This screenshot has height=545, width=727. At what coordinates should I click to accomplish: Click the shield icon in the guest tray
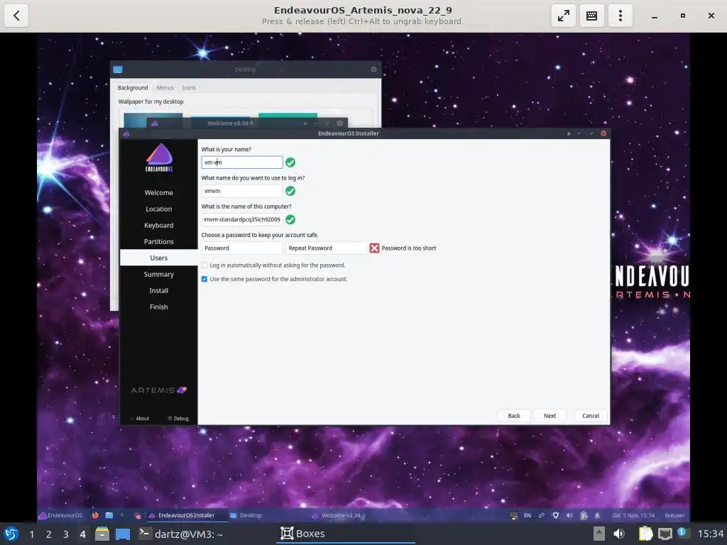555,515
